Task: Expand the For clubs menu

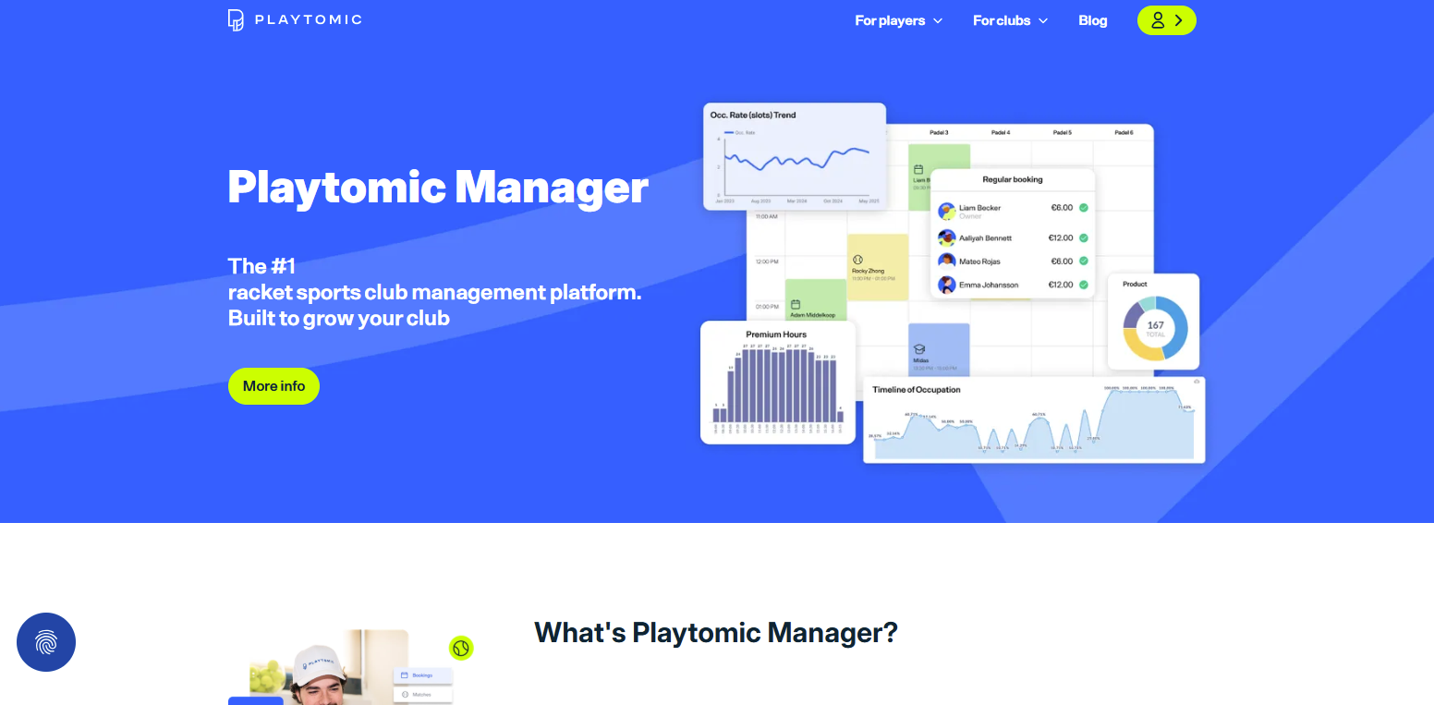Action: point(1011,20)
